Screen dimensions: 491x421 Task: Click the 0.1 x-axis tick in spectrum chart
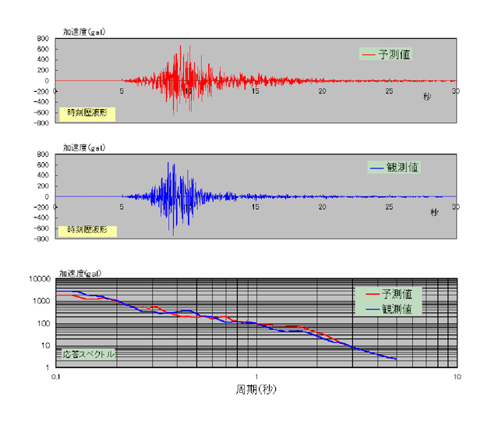(x=55, y=375)
